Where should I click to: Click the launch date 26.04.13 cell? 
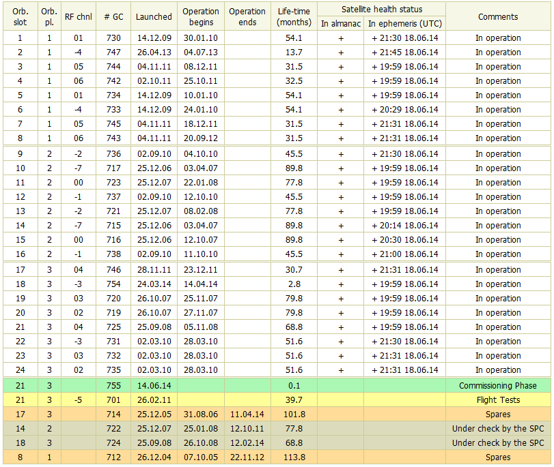(x=154, y=52)
